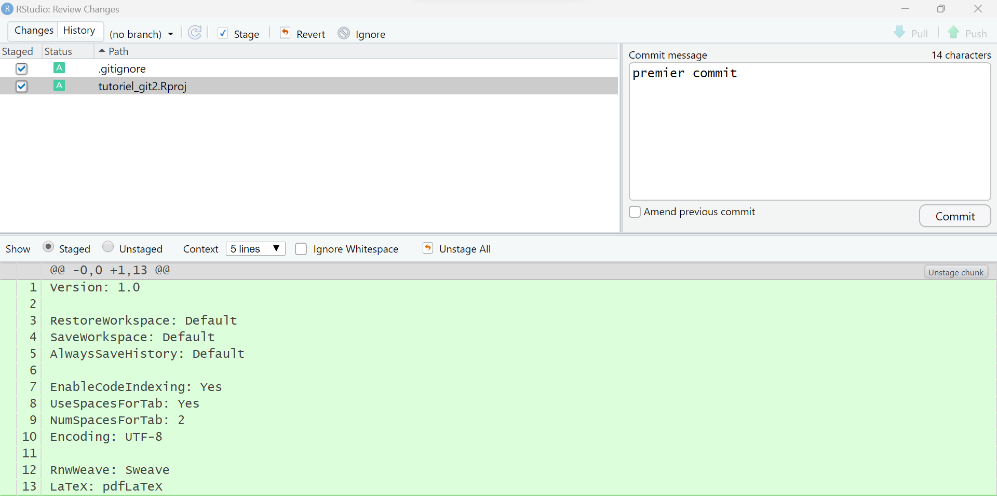Screen dimensions: 997x503
Task: Click the Unstage All icon
Action: click(428, 248)
